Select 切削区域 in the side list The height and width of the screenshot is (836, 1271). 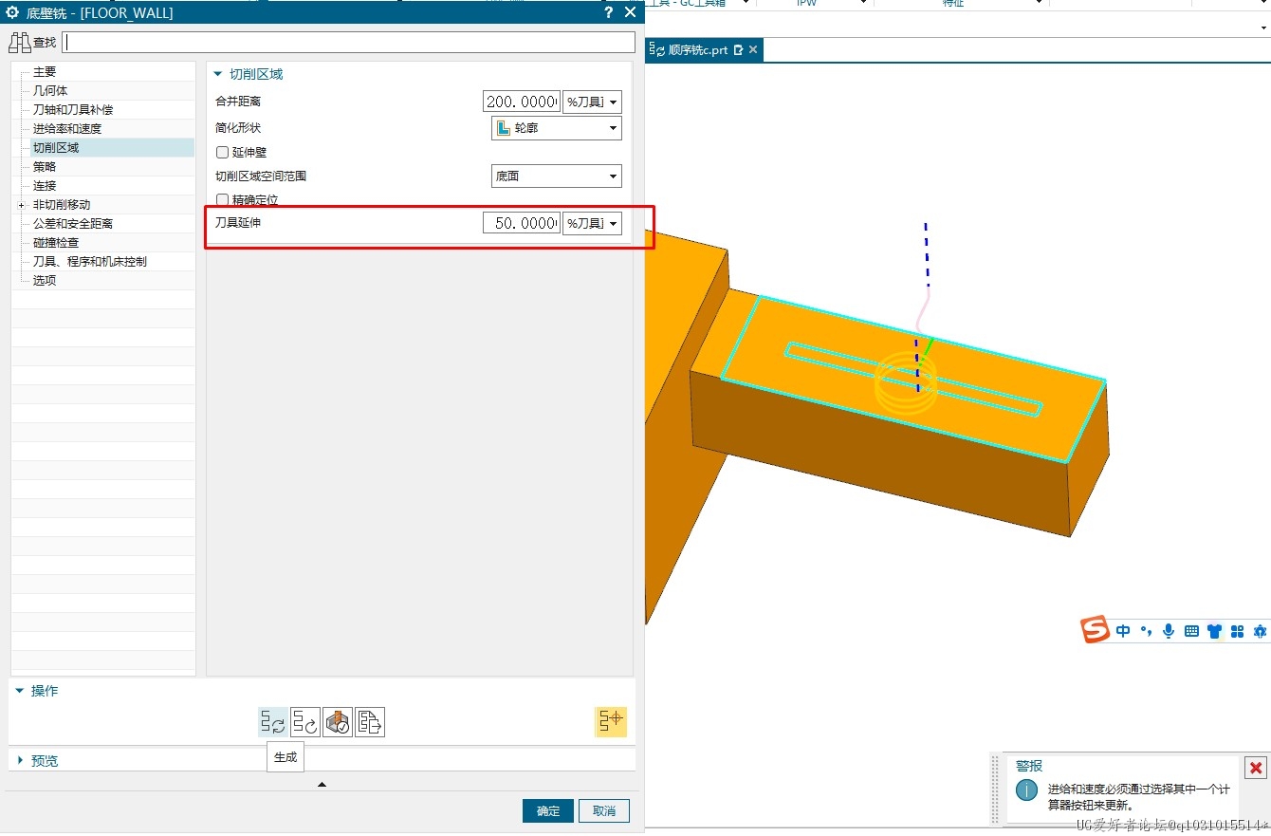56,148
